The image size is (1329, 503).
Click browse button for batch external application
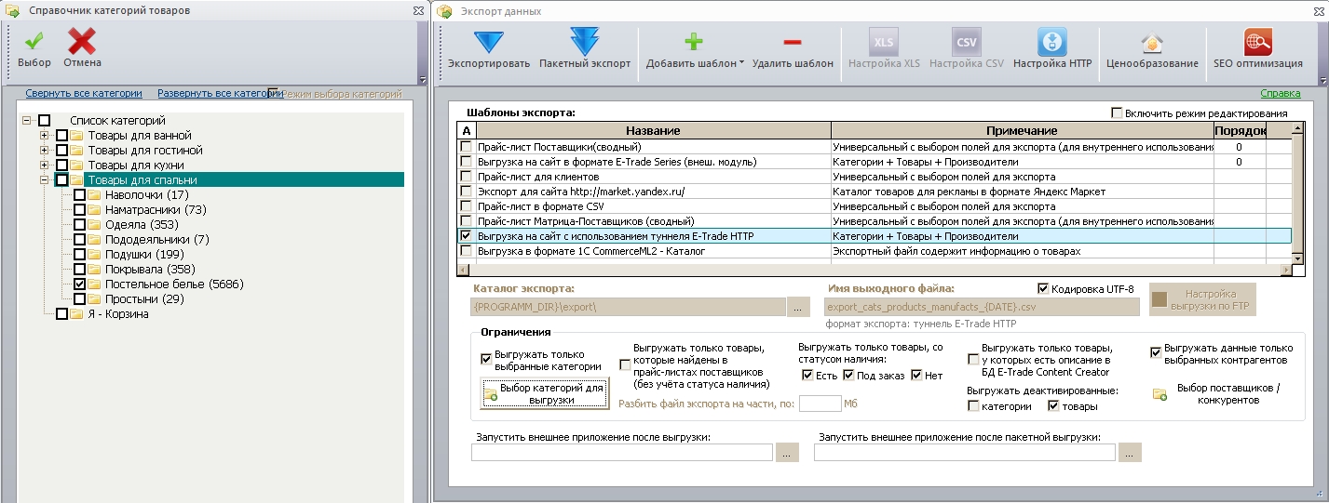pyautogui.click(x=1130, y=453)
